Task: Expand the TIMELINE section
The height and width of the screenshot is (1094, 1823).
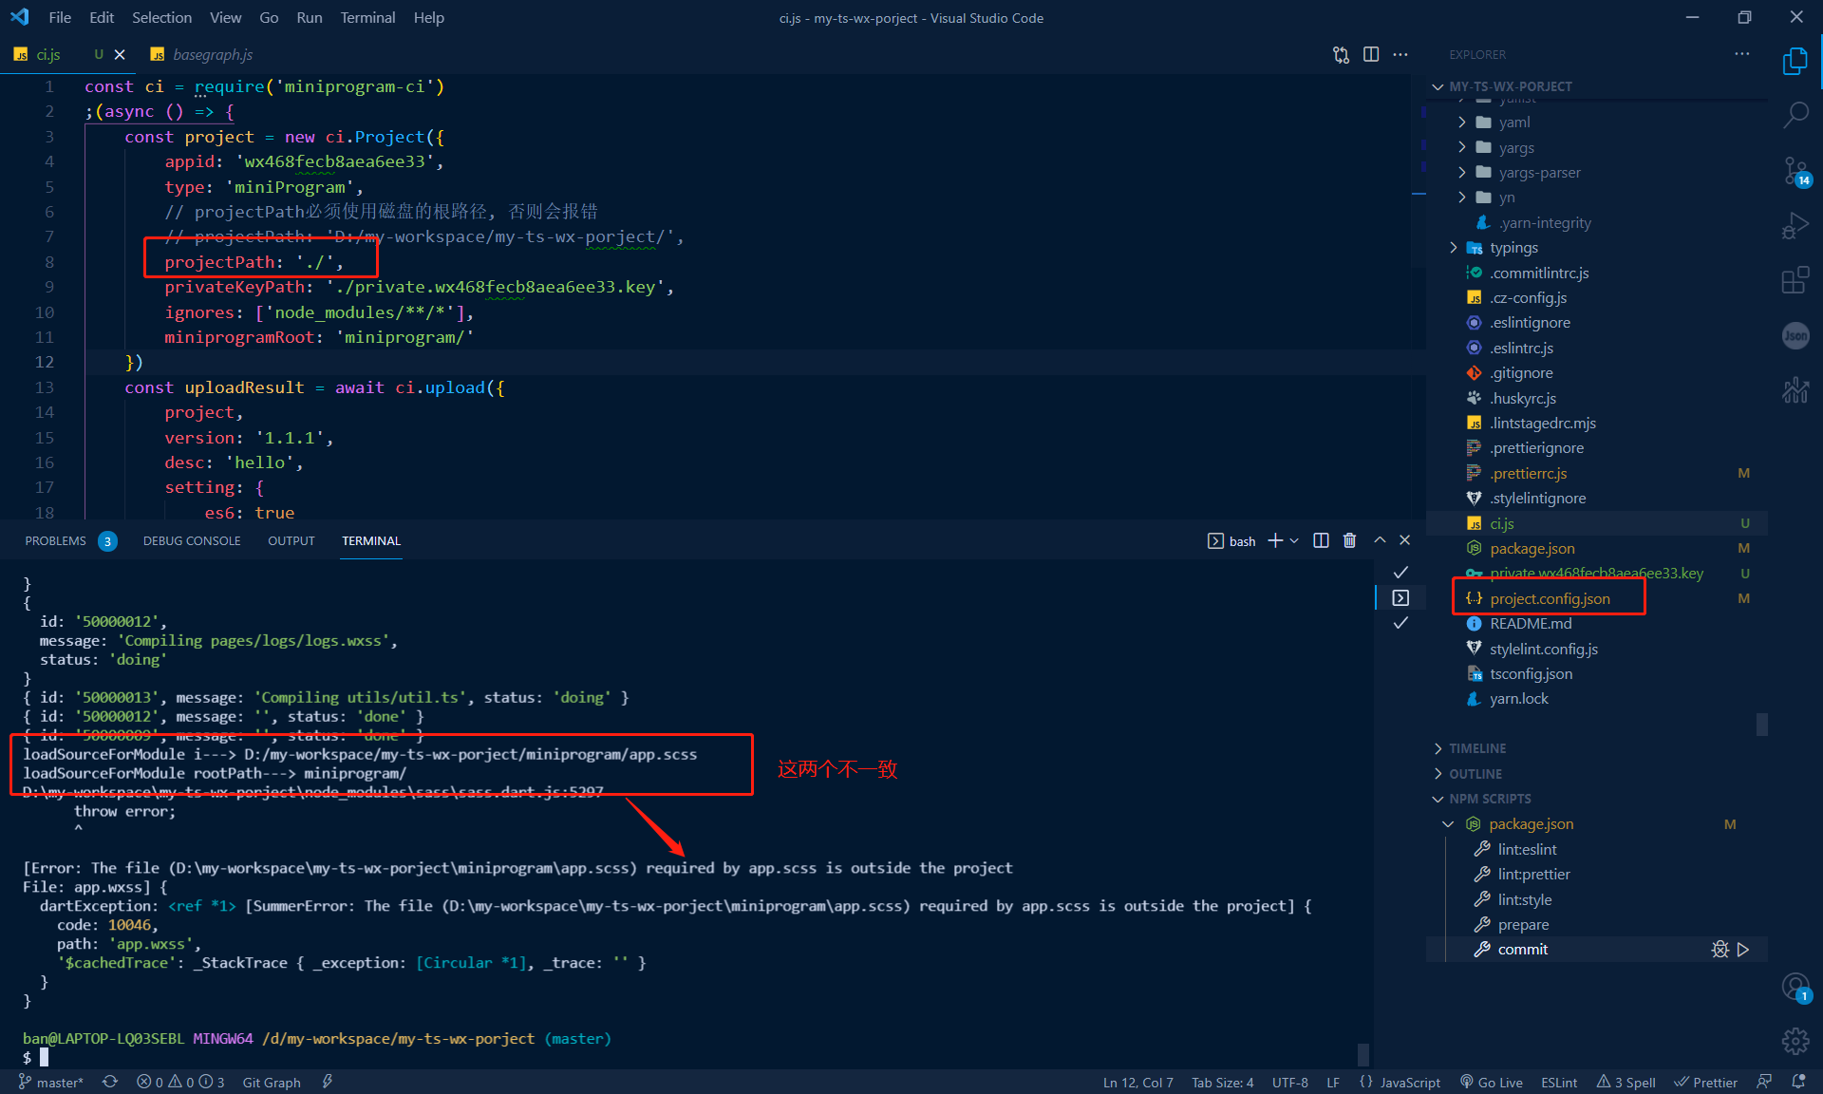Action: click(1477, 748)
